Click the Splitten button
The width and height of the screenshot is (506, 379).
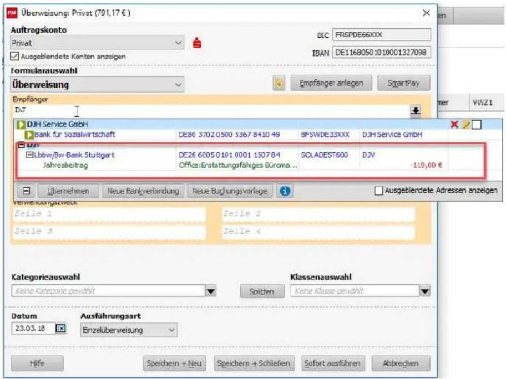(x=262, y=291)
